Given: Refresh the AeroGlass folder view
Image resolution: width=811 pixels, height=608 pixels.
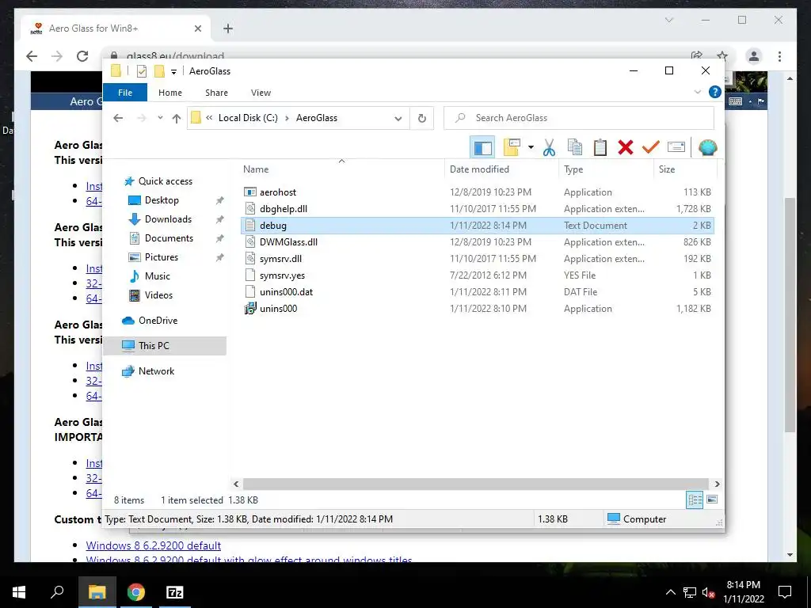Looking at the screenshot, I should click(x=422, y=119).
